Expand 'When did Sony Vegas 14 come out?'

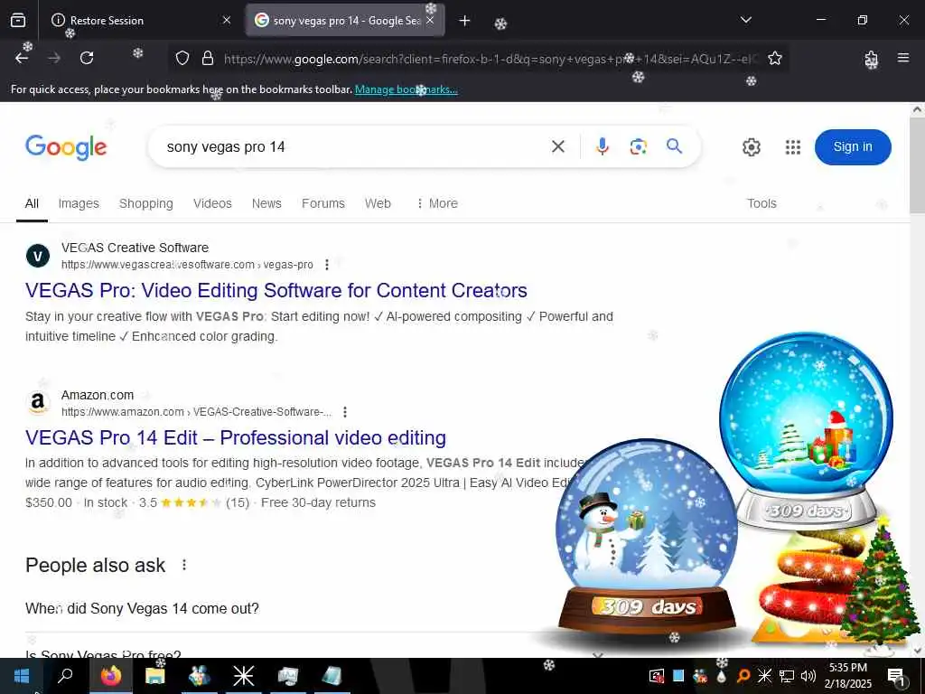coord(142,608)
